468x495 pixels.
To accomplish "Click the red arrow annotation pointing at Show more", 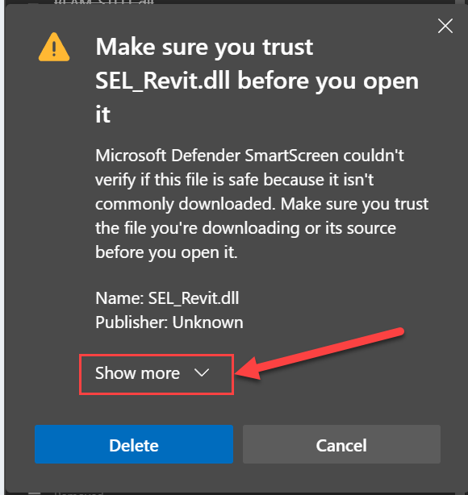I will click(x=320, y=354).
